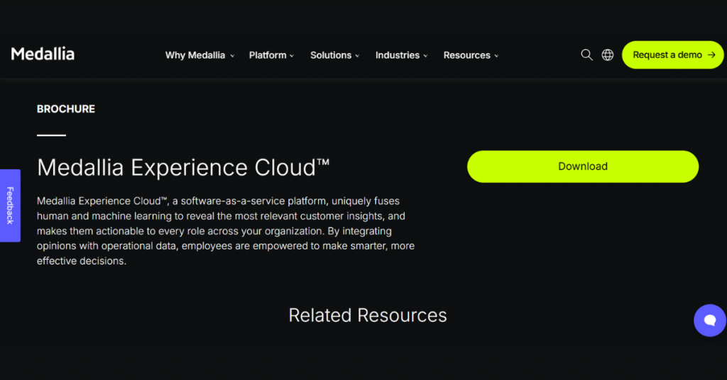Viewport: 727px width, 380px height.
Task: Open the Industries menu
Action: [x=402, y=55]
